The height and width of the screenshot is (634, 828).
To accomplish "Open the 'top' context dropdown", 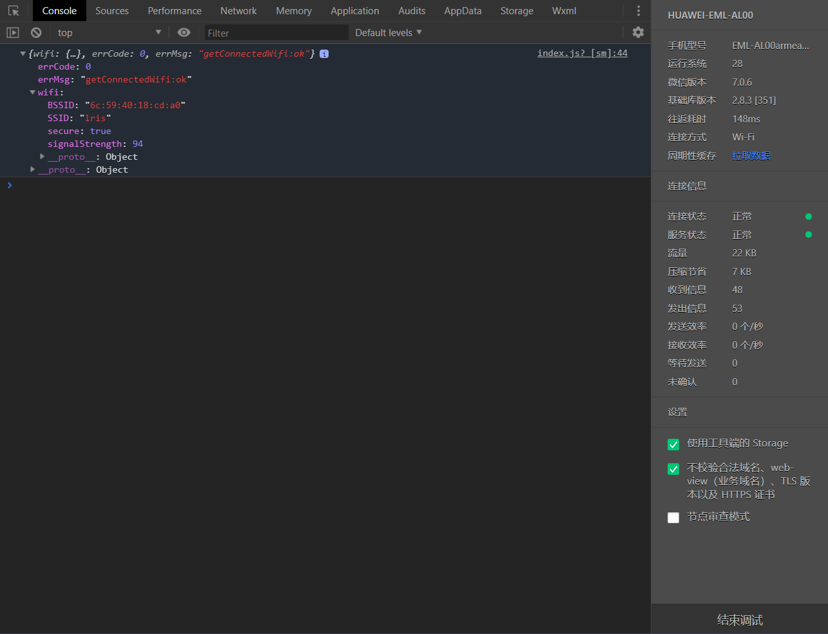I will coord(109,32).
